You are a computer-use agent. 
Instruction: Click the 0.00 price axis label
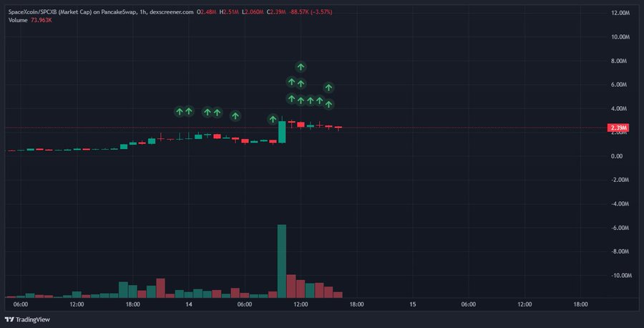pyautogui.click(x=617, y=156)
